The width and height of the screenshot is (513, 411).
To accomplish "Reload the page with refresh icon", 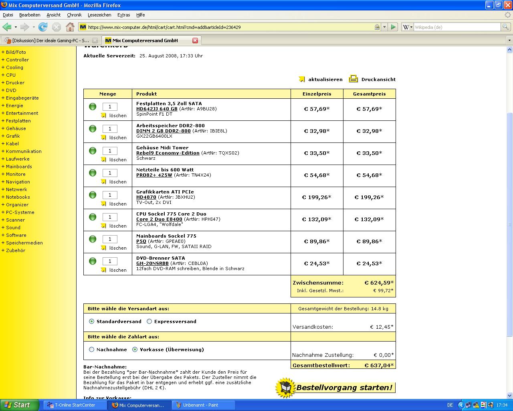I will pyautogui.click(x=43, y=27).
